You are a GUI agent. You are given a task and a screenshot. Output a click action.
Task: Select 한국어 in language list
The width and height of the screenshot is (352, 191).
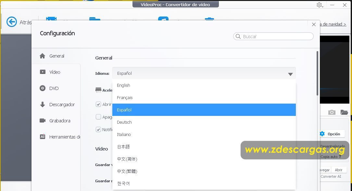click(204, 183)
